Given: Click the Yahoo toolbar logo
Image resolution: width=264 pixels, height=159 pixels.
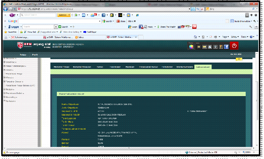Looking at the screenshot, I should [12, 15].
